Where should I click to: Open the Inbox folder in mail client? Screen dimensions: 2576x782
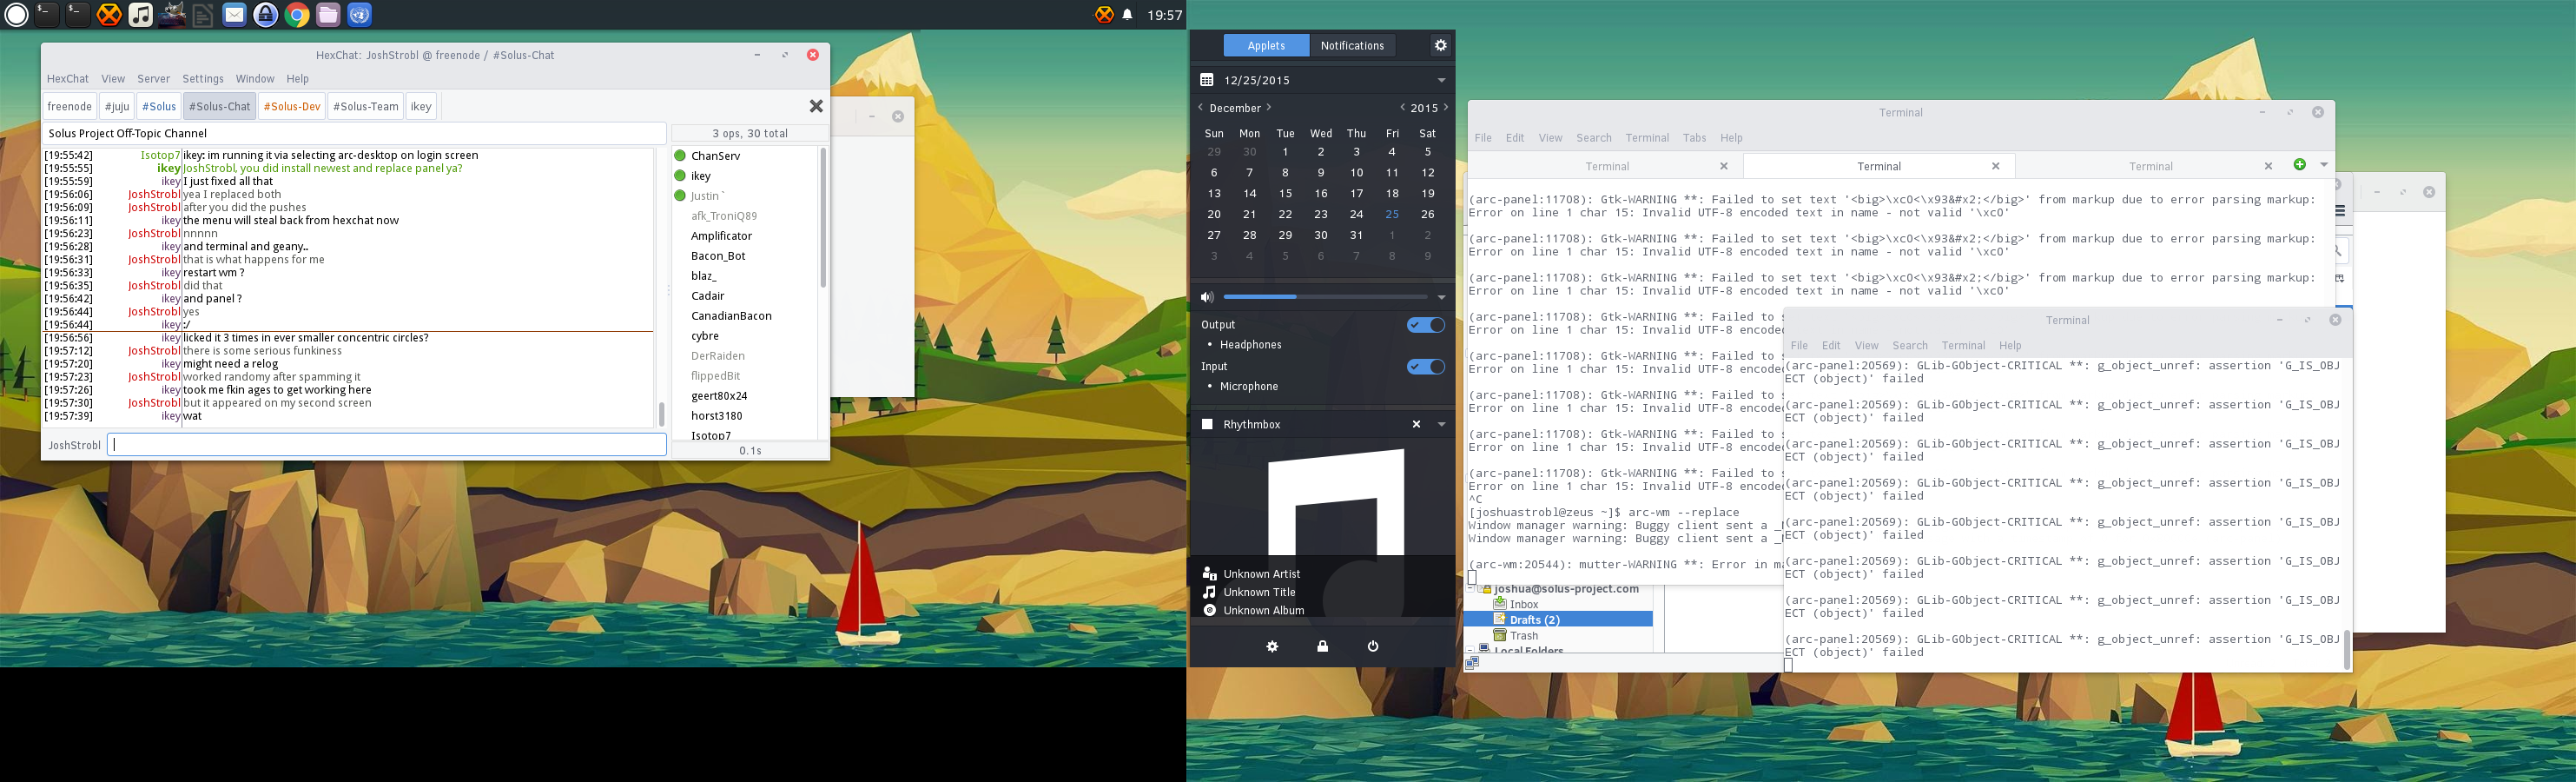click(x=1523, y=604)
